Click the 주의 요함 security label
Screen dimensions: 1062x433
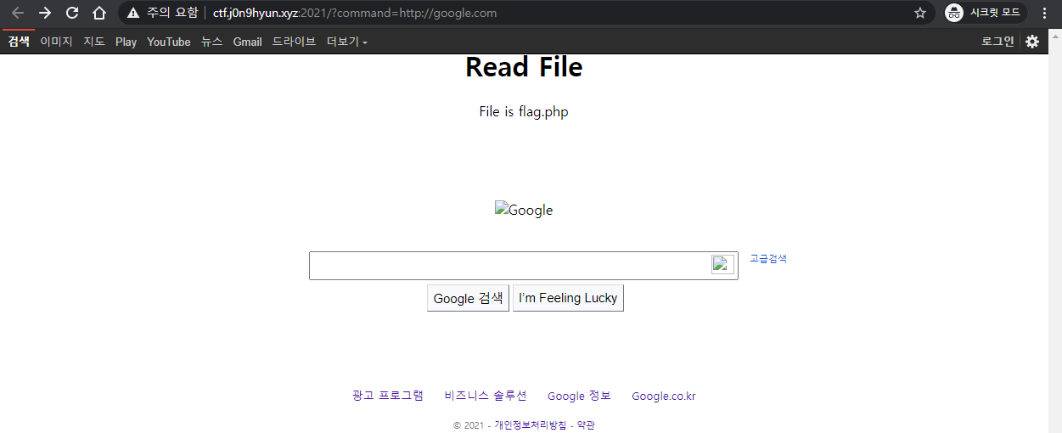click(x=172, y=13)
